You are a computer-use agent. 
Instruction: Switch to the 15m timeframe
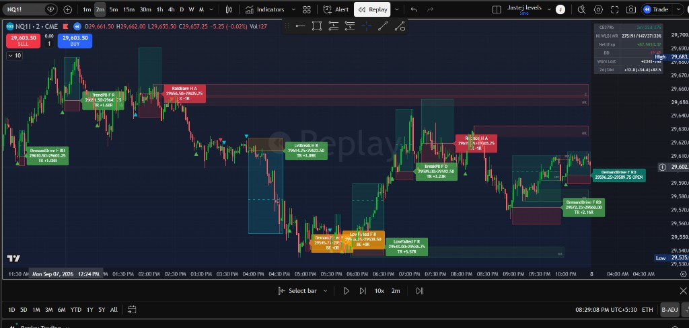point(129,9)
